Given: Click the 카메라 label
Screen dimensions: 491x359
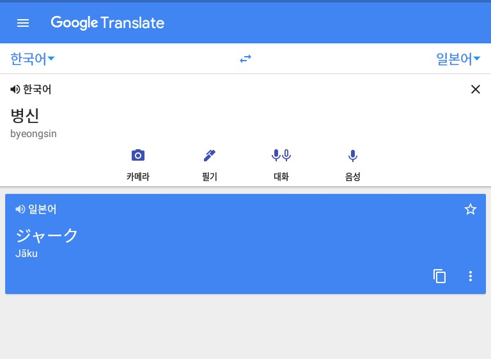Looking at the screenshot, I should 137,177.
